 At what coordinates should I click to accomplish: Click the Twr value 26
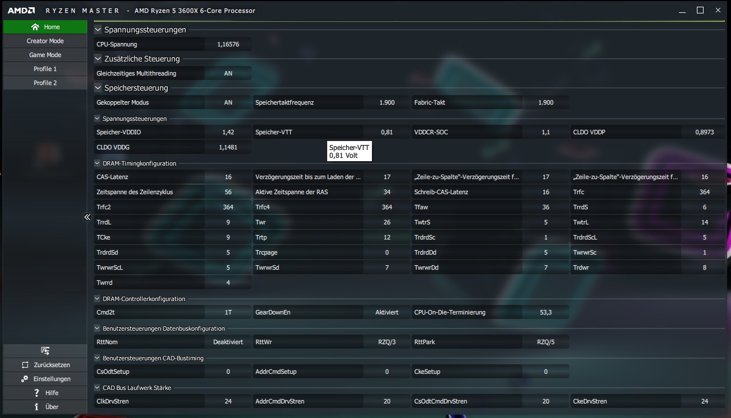tap(387, 222)
